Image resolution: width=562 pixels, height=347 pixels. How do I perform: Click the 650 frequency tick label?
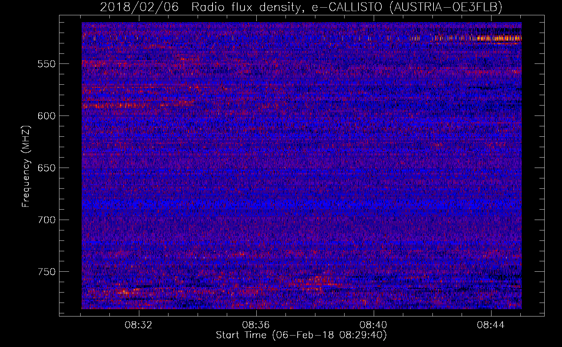point(47,168)
